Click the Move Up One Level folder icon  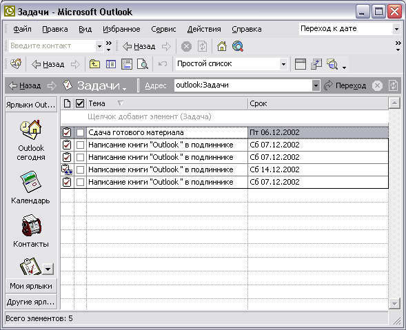94,64
